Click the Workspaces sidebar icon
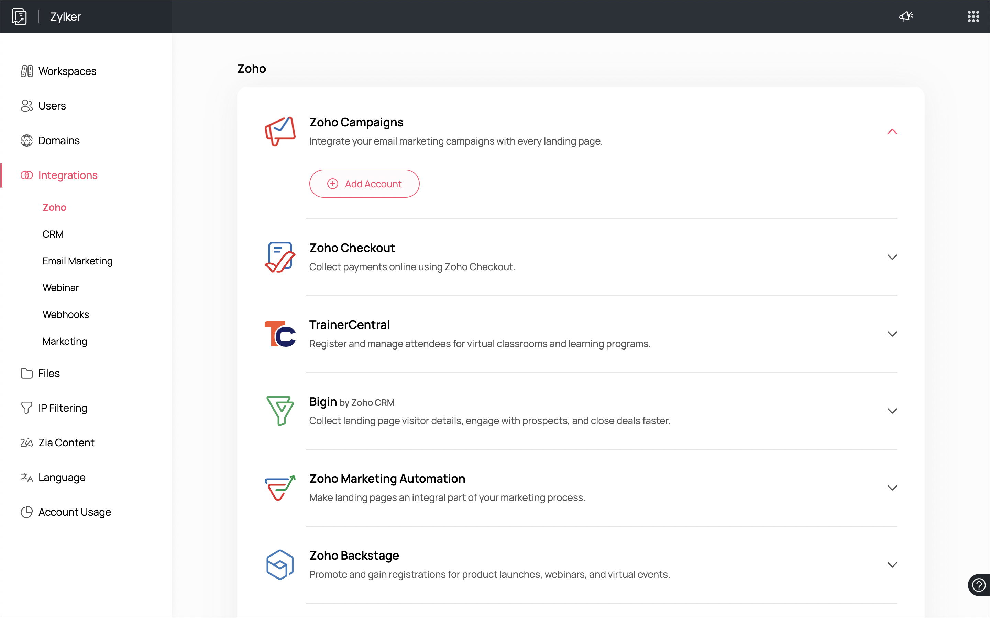Viewport: 990px width, 618px height. point(26,71)
